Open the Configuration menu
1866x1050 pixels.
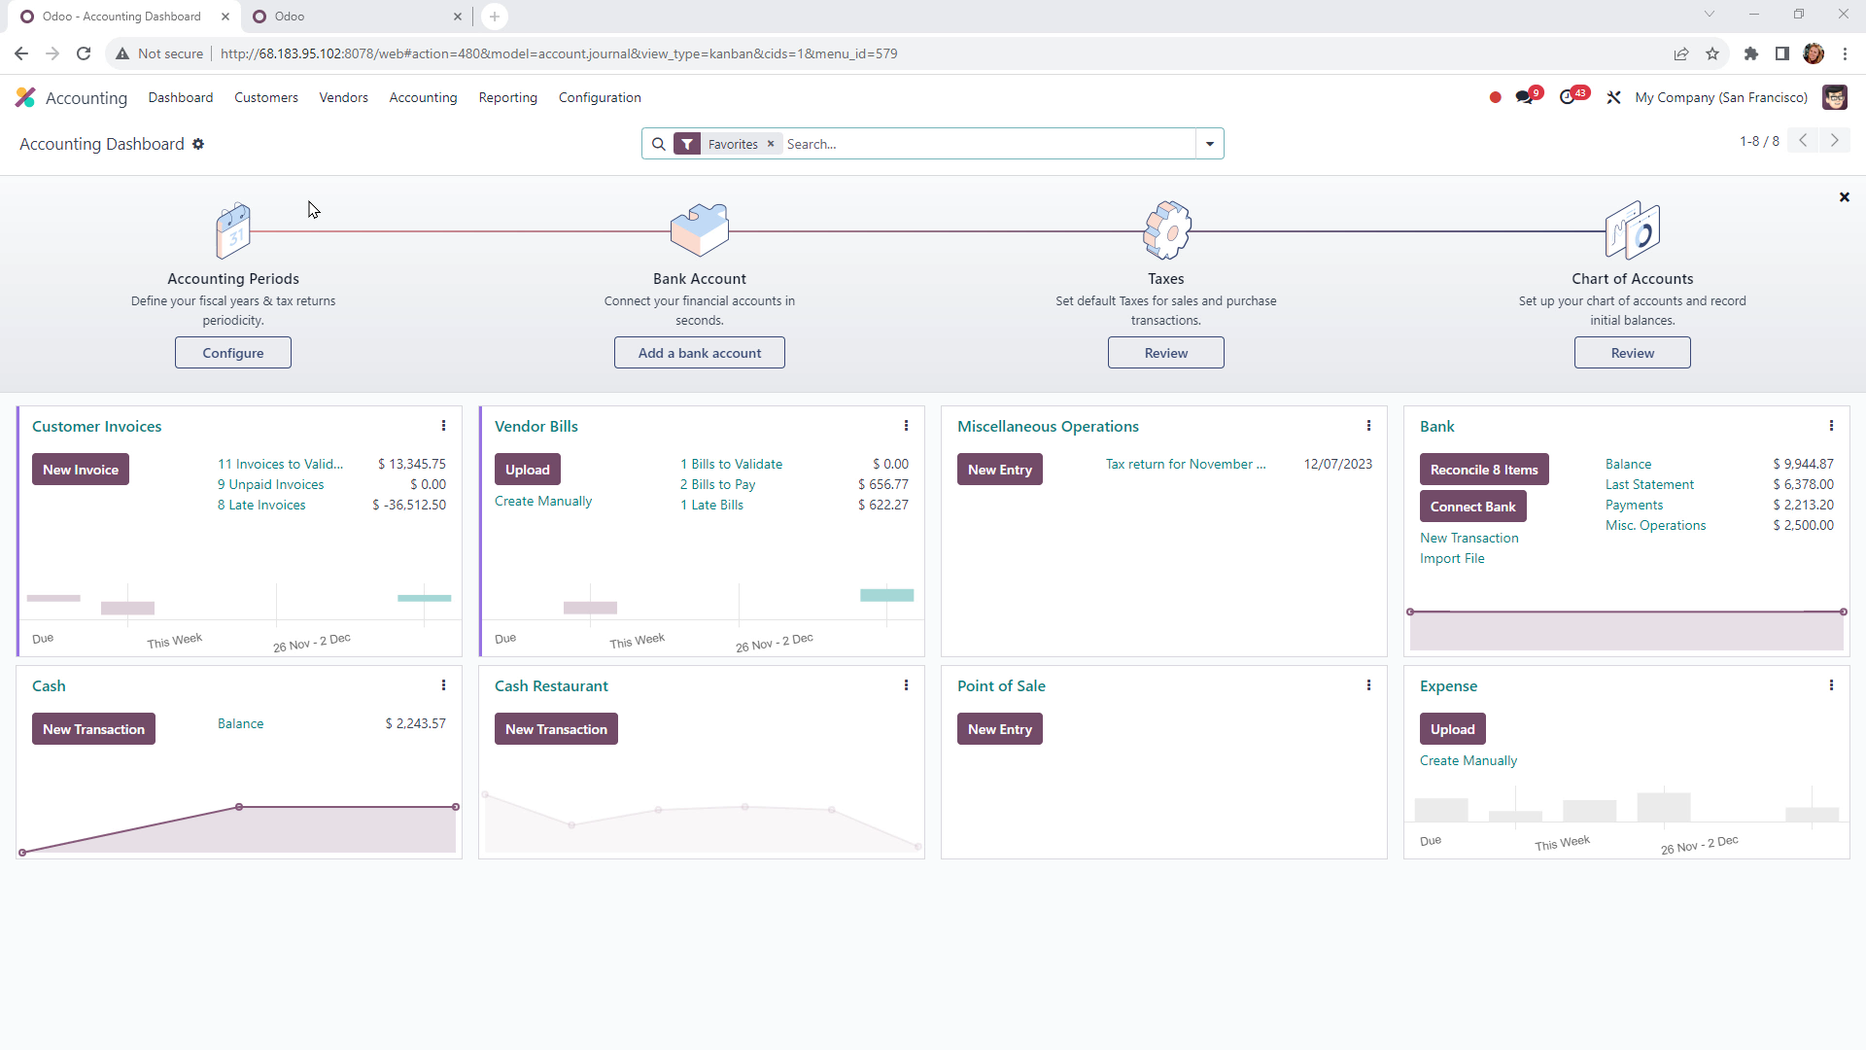(600, 97)
